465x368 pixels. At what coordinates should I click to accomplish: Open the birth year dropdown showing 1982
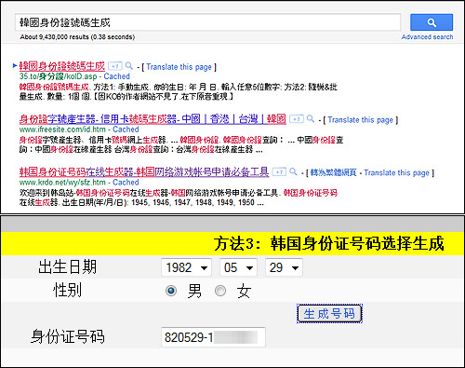(186, 267)
